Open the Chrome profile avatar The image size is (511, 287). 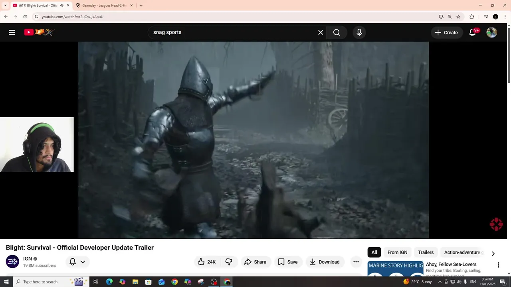(495, 17)
